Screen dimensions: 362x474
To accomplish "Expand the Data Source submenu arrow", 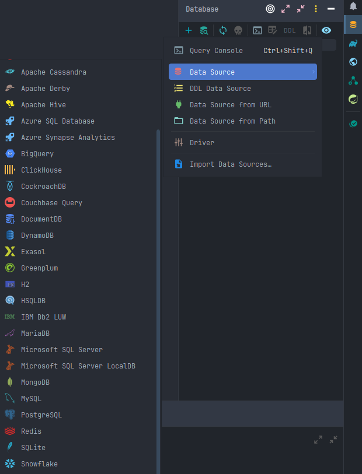I will (x=314, y=72).
